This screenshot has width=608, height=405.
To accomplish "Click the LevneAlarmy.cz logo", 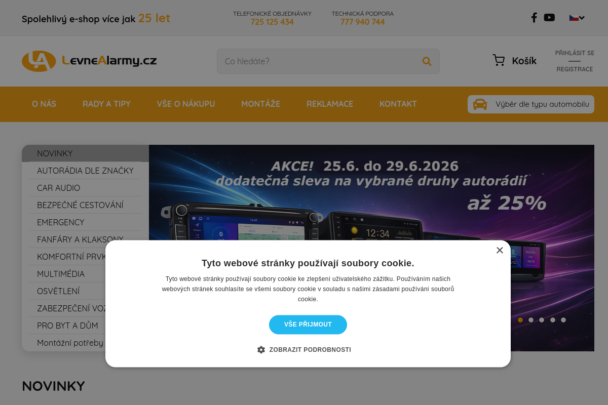I will pos(89,61).
